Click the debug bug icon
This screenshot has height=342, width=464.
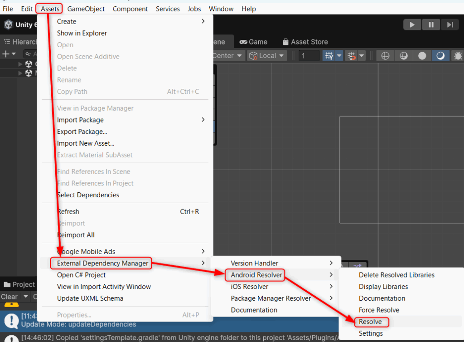click(x=458, y=56)
